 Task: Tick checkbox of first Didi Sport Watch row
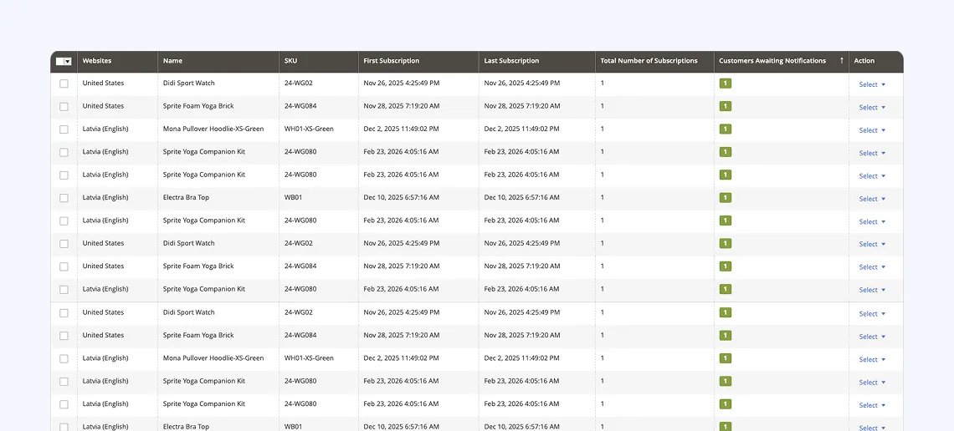pos(64,84)
